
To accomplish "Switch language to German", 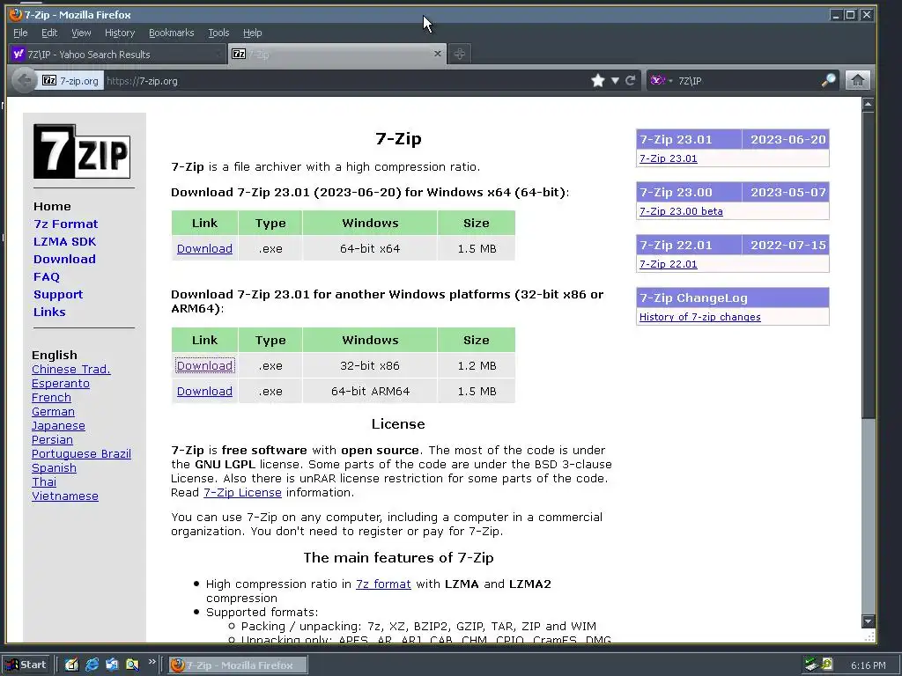I will tap(53, 412).
